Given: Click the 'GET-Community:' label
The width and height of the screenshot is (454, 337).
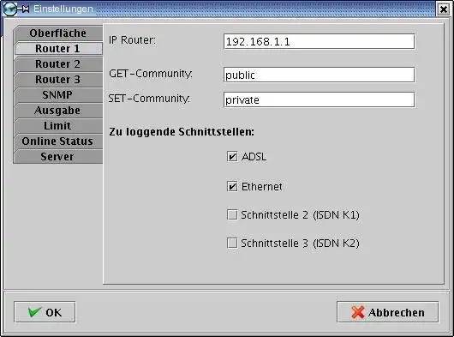Looking at the screenshot, I should 151,74.
